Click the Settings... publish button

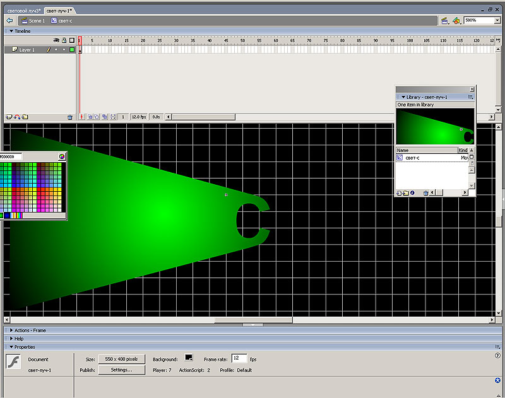coord(121,370)
